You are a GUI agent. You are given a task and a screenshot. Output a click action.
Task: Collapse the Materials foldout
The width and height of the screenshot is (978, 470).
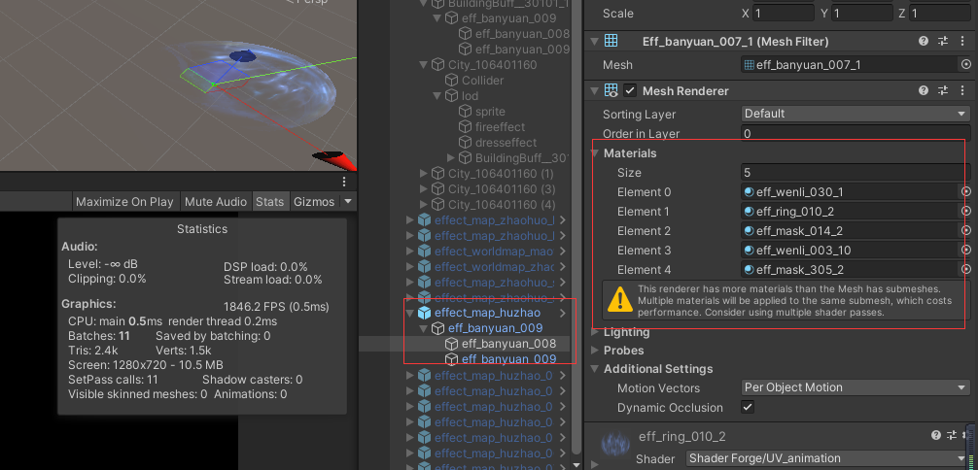[596, 153]
